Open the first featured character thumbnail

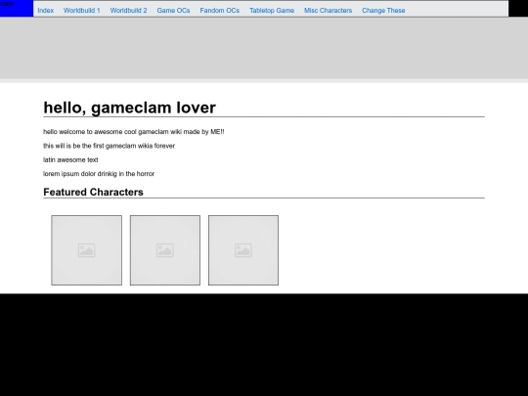[87, 250]
